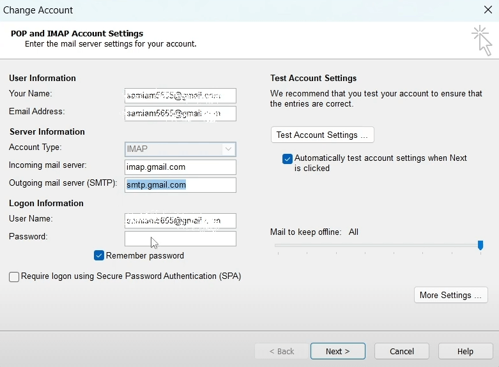
Task: Close the Change Account dialog
Action: pos(487,10)
